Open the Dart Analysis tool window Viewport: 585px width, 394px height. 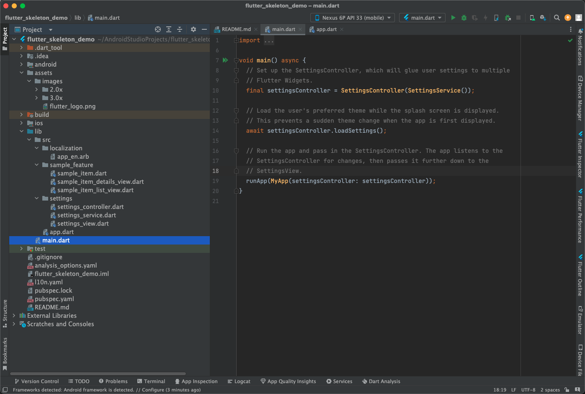(x=381, y=381)
